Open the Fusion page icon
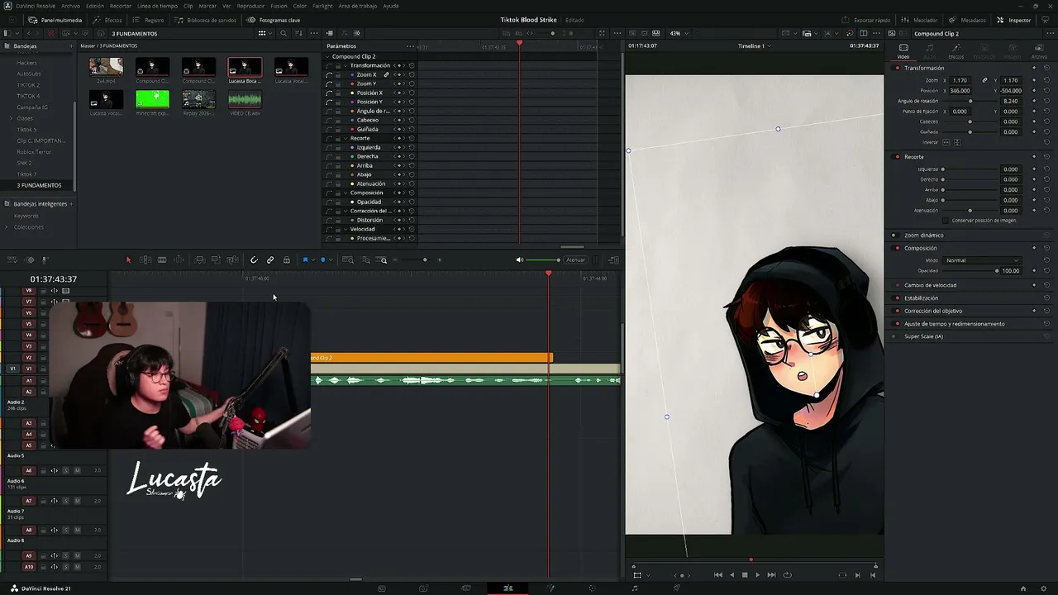 (x=550, y=588)
